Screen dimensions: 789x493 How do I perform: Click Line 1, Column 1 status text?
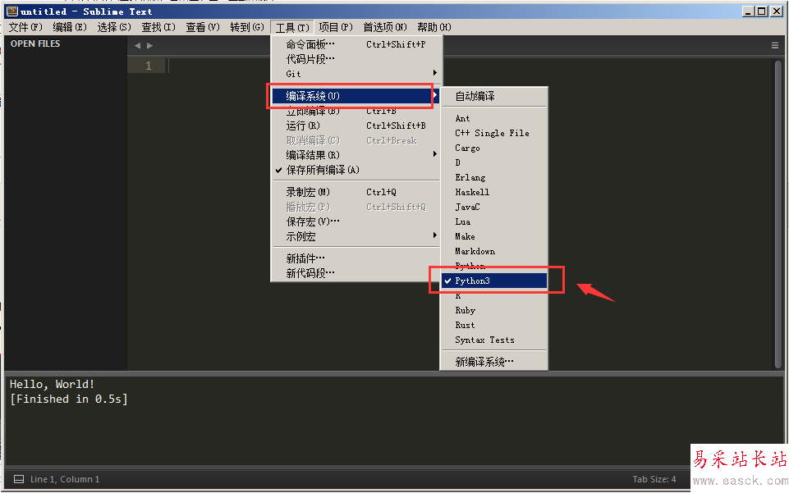65,479
